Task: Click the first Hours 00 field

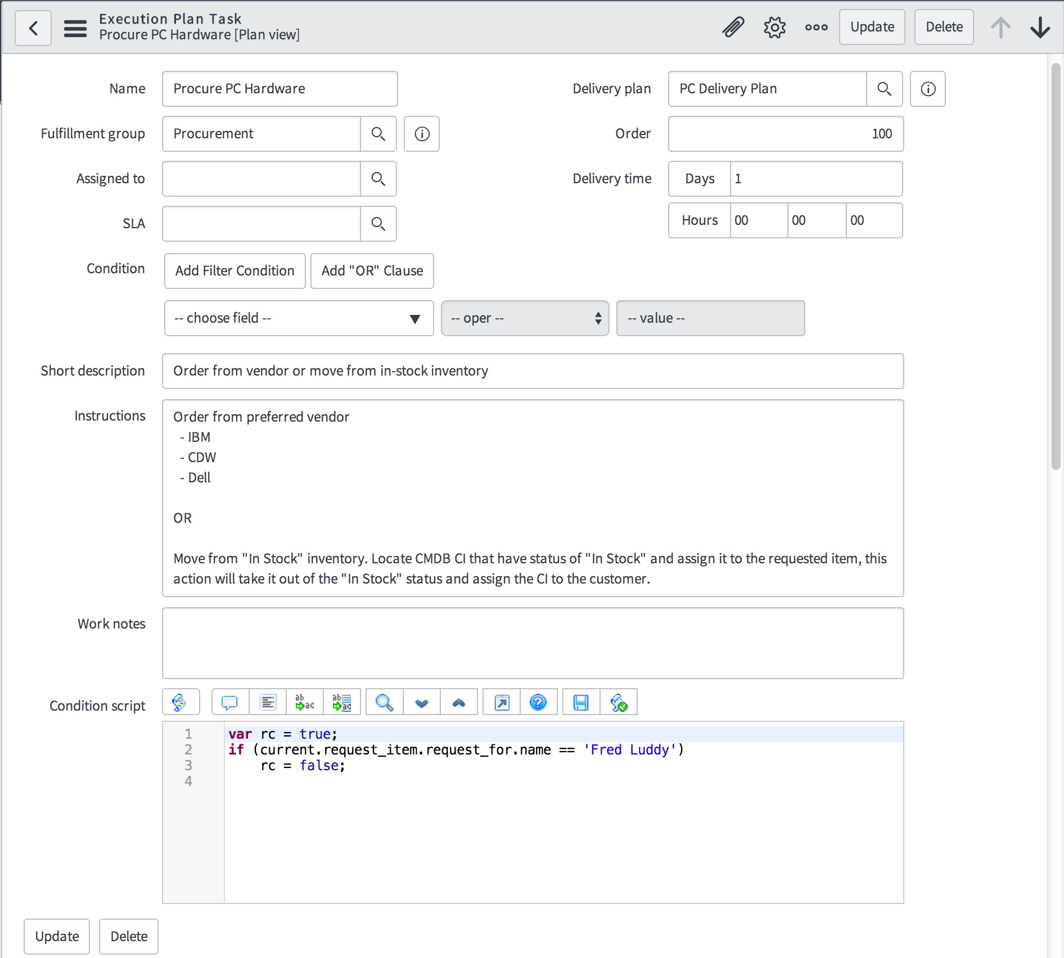Action: point(759,220)
